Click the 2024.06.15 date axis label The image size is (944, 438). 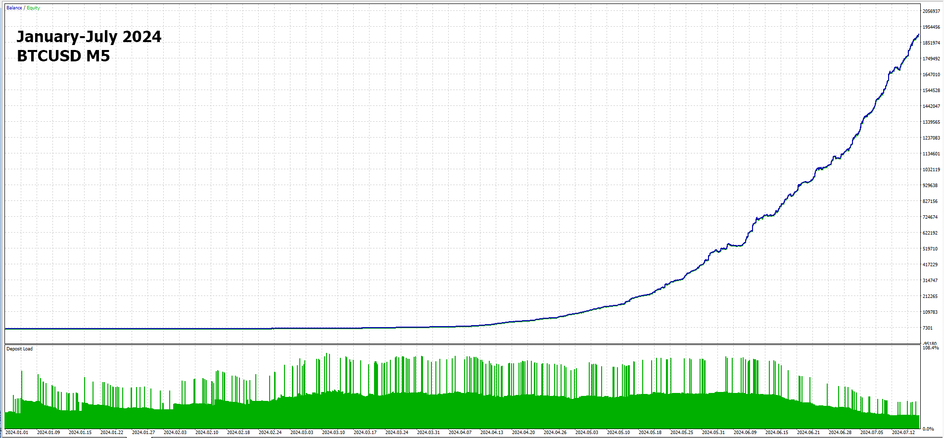point(776,433)
